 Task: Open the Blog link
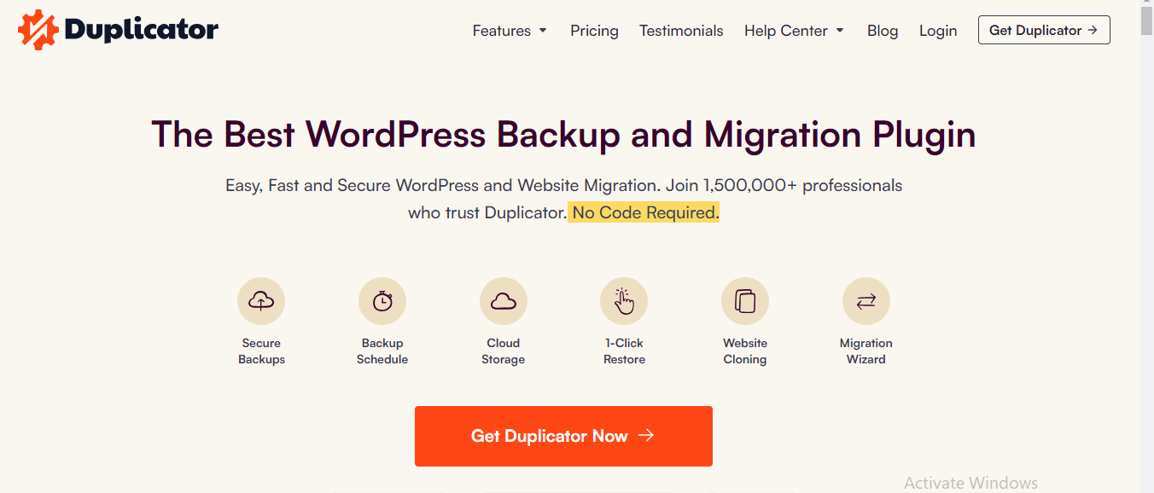[x=883, y=31]
